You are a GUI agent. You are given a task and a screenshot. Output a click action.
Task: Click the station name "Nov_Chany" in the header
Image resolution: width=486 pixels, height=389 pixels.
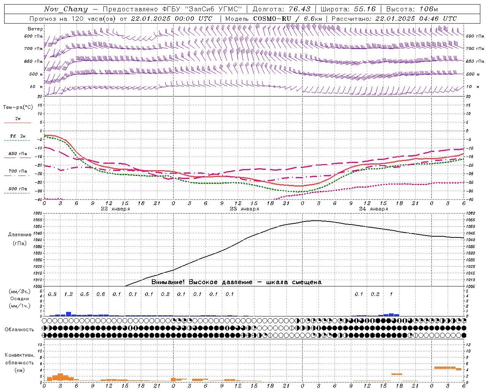click(66, 9)
